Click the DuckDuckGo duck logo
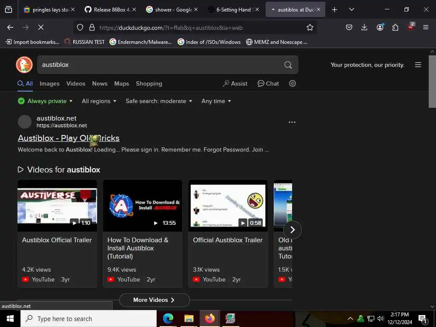 pyautogui.click(x=24, y=65)
